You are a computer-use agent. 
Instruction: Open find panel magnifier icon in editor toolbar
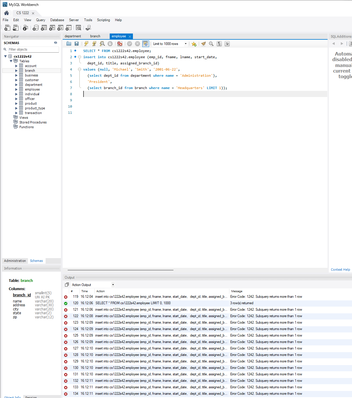click(211, 44)
